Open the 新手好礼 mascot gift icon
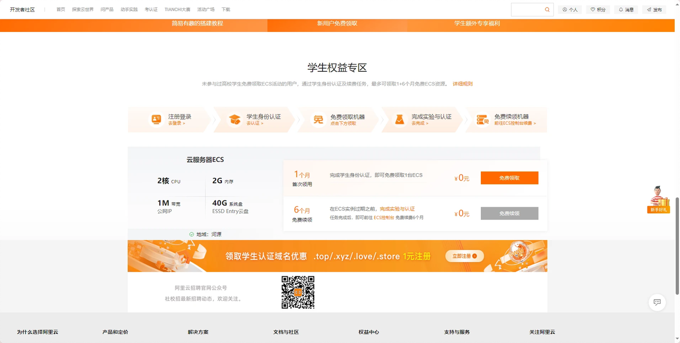Viewport: 680px width, 343px height. pyautogui.click(x=658, y=199)
